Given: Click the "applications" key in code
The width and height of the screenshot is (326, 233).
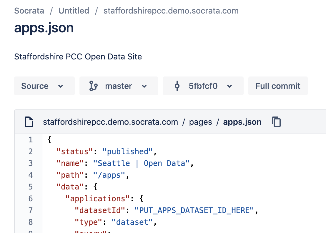Looking at the screenshot, I should [97, 199].
